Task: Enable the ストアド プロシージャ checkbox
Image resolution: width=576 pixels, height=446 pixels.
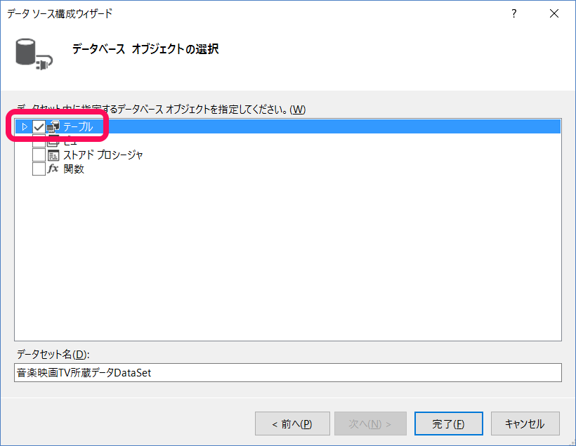Action: pos(39,155)
